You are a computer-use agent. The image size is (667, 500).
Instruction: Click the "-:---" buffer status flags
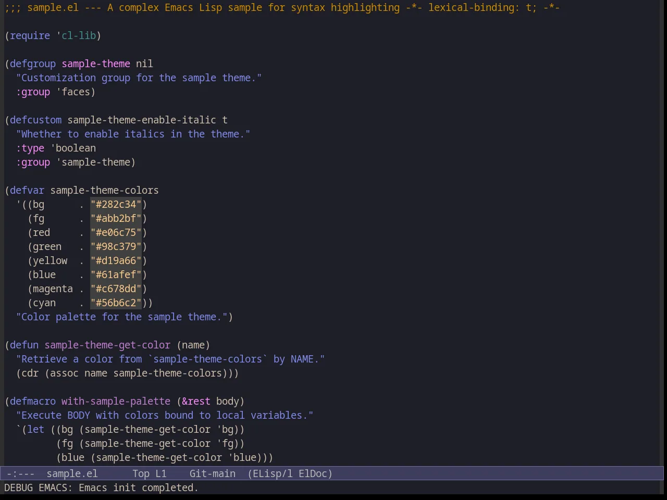click(x=20, y=473)
